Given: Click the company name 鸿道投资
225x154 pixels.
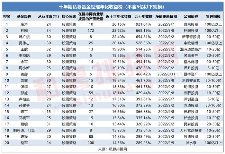Looking at the screenshot, I should coord(191,106).
